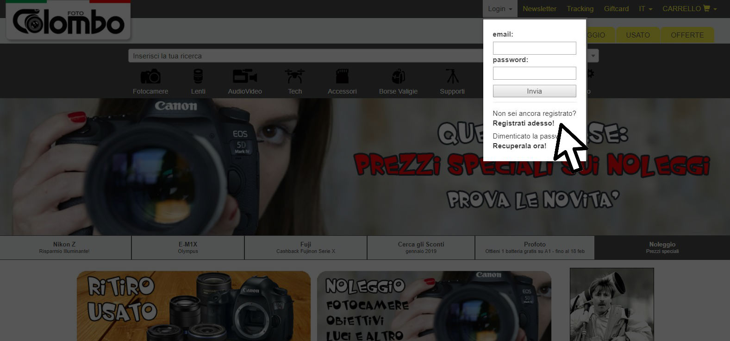Expand the dropdown beside the search field
Image resolution: width=730 pixels, height=341 pixels.
click(593, 56)
